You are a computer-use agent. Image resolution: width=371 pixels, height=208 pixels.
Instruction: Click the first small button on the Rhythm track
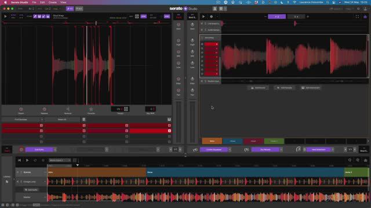click(202, 81)
